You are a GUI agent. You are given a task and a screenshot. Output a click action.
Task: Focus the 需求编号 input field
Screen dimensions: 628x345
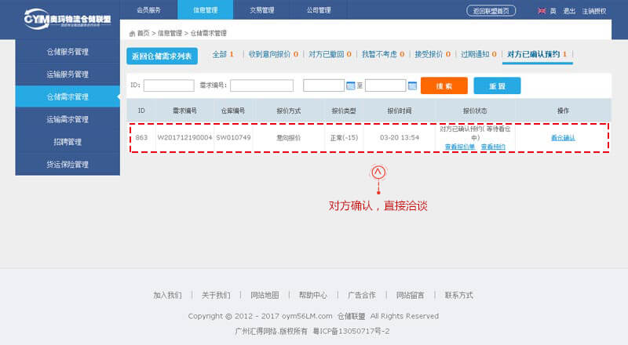[x=261, y=85]
